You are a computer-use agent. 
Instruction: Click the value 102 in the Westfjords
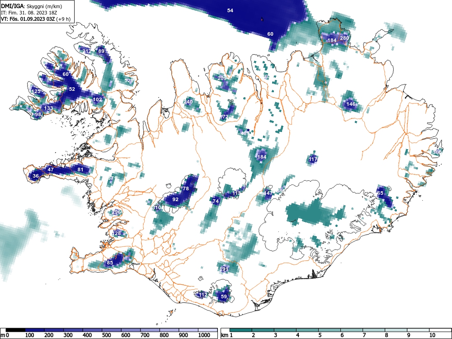coord(98,99)
